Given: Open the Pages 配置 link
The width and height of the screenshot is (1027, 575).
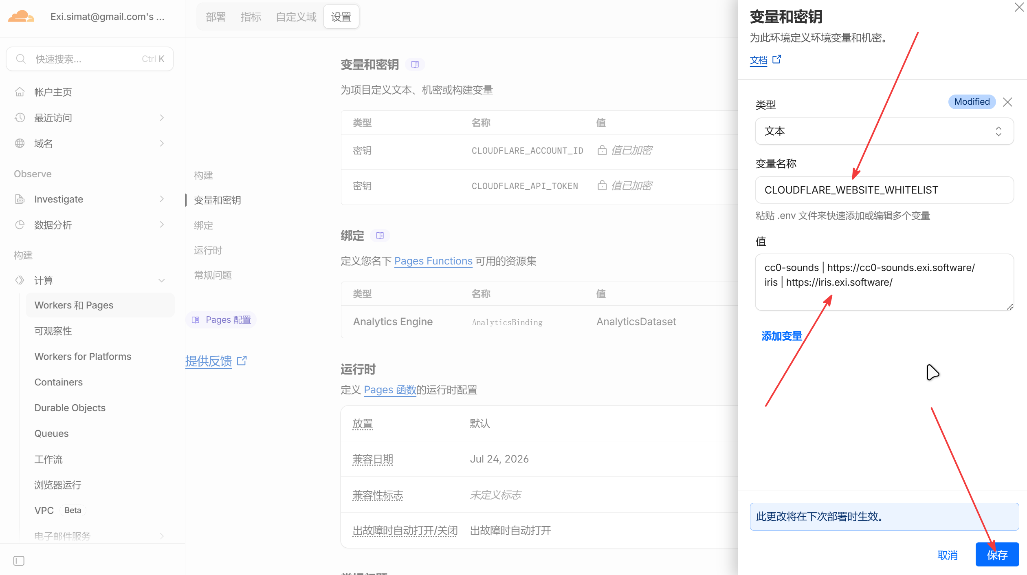Looking at the screenshot, I should click(221, 320).
